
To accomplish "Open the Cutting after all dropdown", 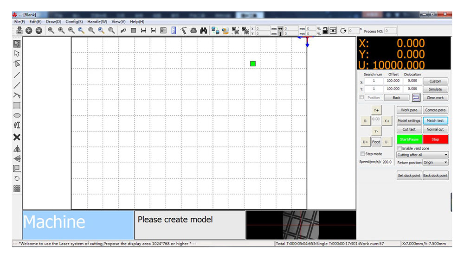I will [422, 155].
